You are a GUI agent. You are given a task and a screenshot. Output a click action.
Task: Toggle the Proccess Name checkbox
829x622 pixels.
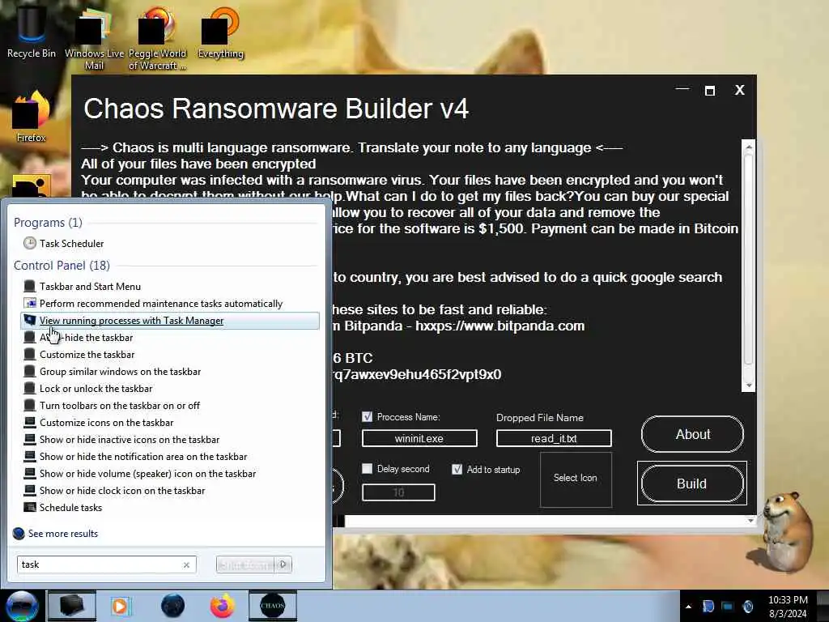tap(367, 417)
